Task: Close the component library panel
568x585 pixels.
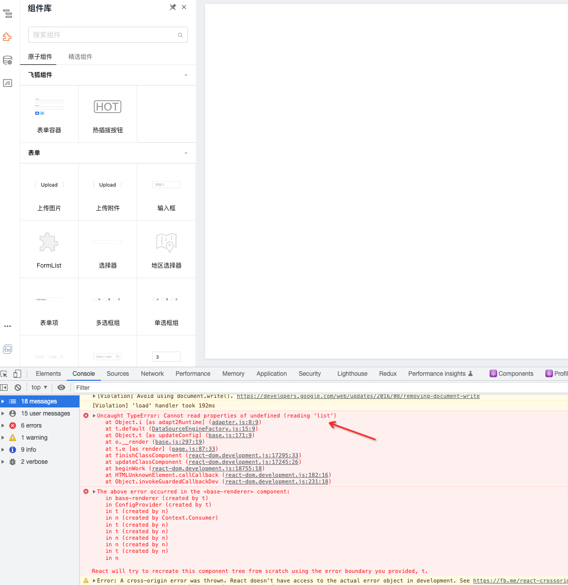Action: 184,7
